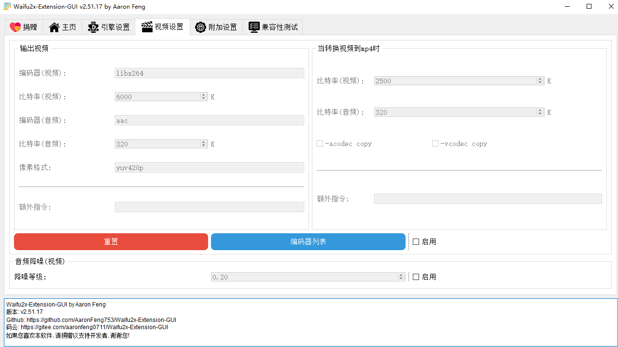
Task: Click the Waifu2x app icon in title bar
Action: coord(7,6)
